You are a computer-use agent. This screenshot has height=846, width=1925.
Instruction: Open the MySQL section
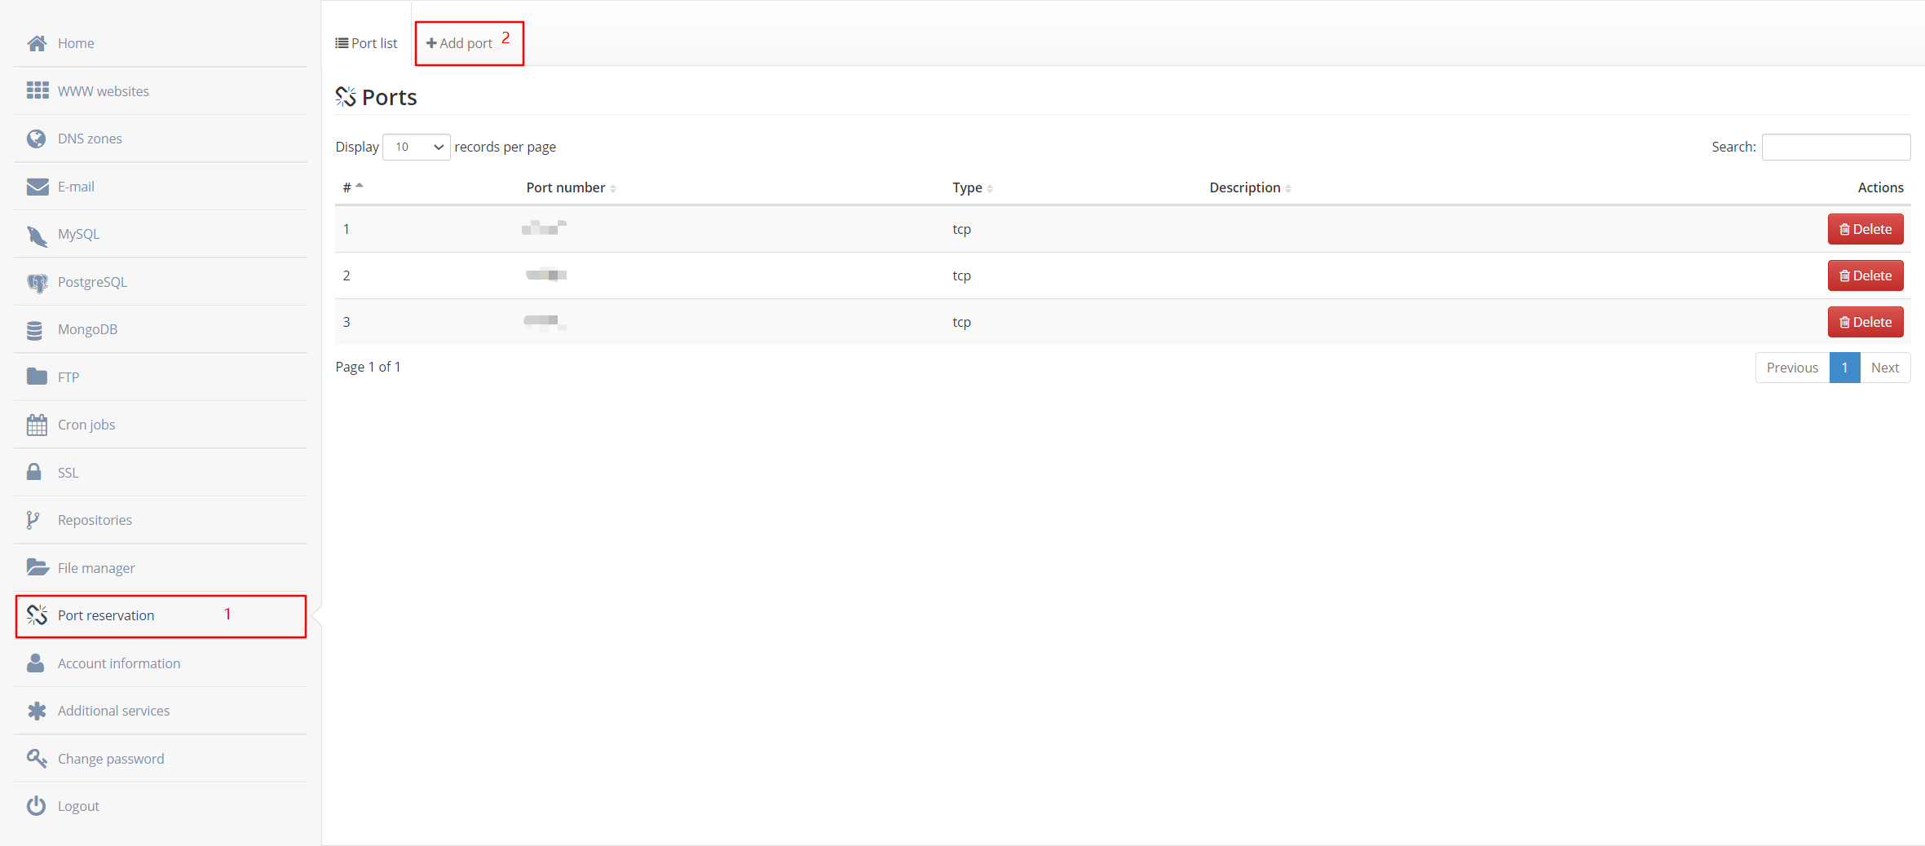78,234
